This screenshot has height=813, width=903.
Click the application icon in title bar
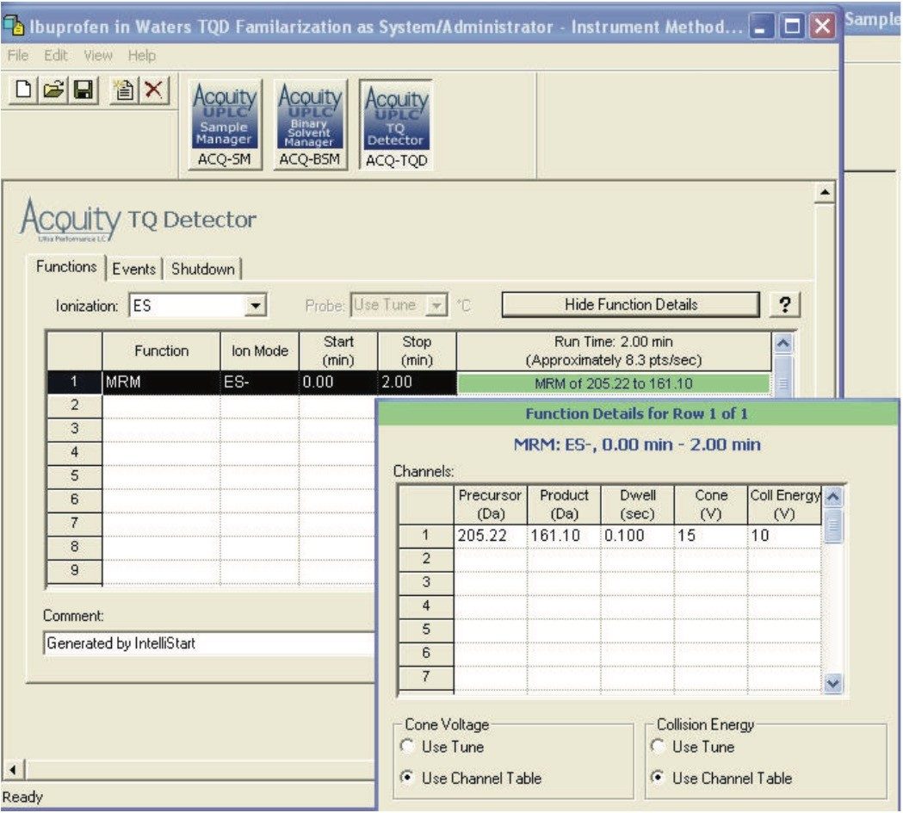point(13,25)
